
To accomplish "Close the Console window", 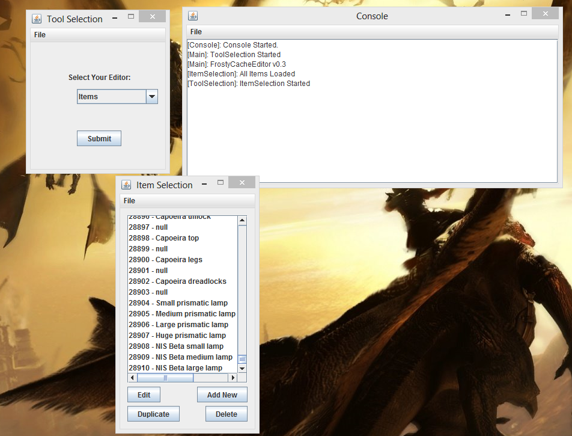I will 546,13.
